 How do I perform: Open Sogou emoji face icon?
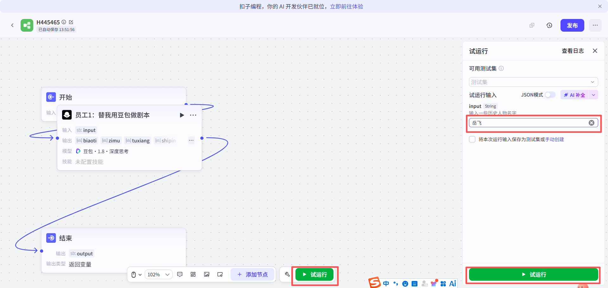click(x=405, y=284)
